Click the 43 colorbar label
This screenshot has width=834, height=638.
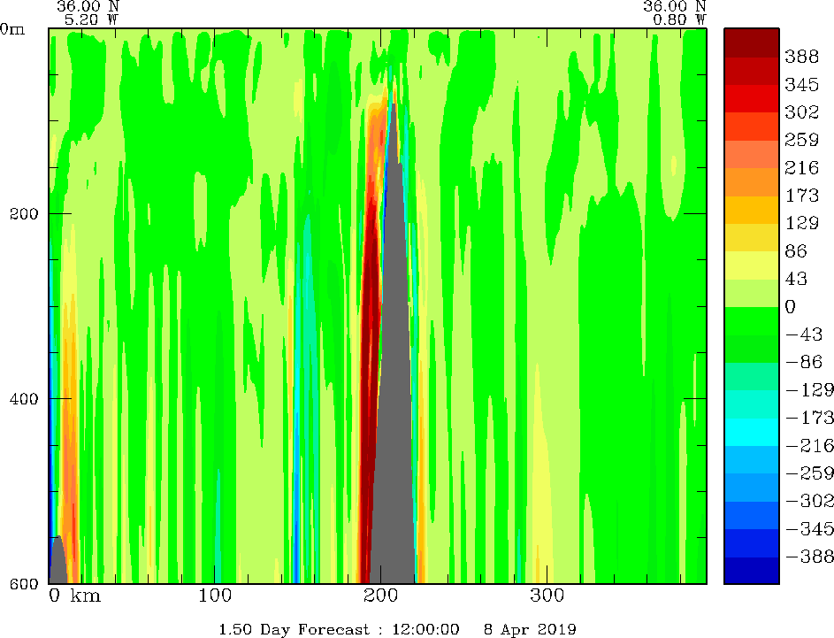tap(796, 279)
